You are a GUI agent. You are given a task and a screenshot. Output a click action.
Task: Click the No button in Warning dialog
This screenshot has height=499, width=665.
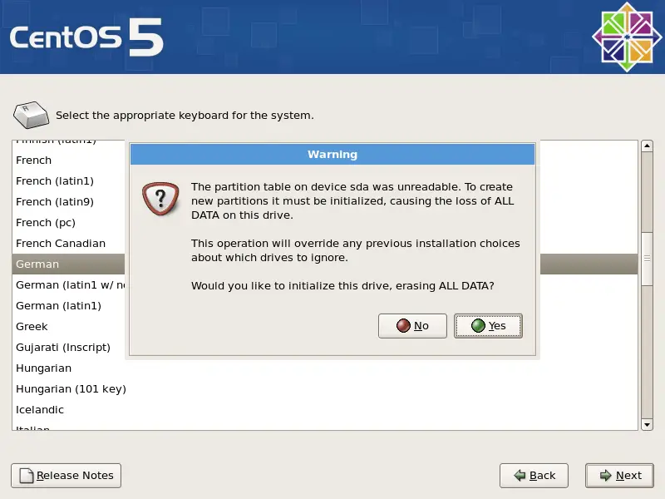[412, 326]
